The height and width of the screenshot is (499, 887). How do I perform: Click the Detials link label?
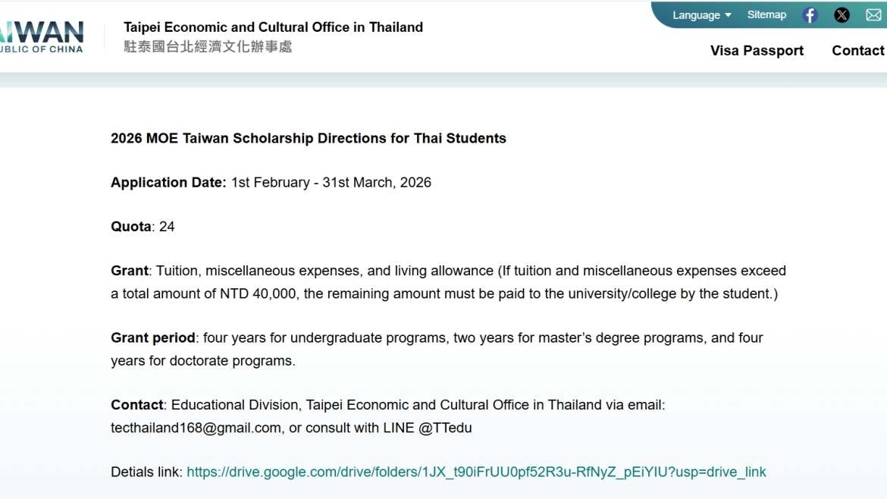(145, 472)
